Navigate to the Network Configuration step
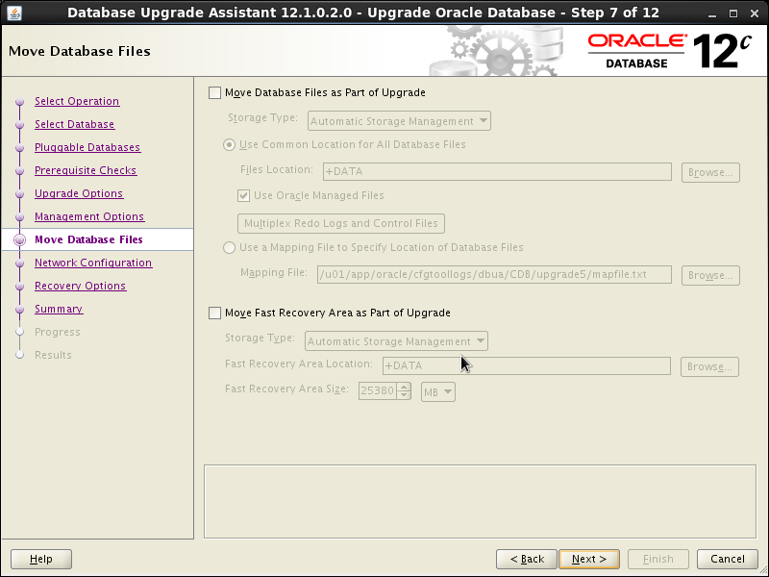This screenshot has width=769, height=577. pyautogui.click(x=92, y=263)
